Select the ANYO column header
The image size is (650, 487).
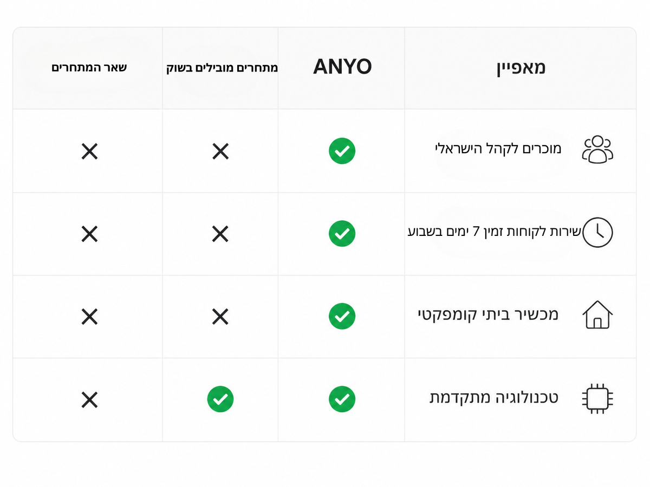point(342,67)
